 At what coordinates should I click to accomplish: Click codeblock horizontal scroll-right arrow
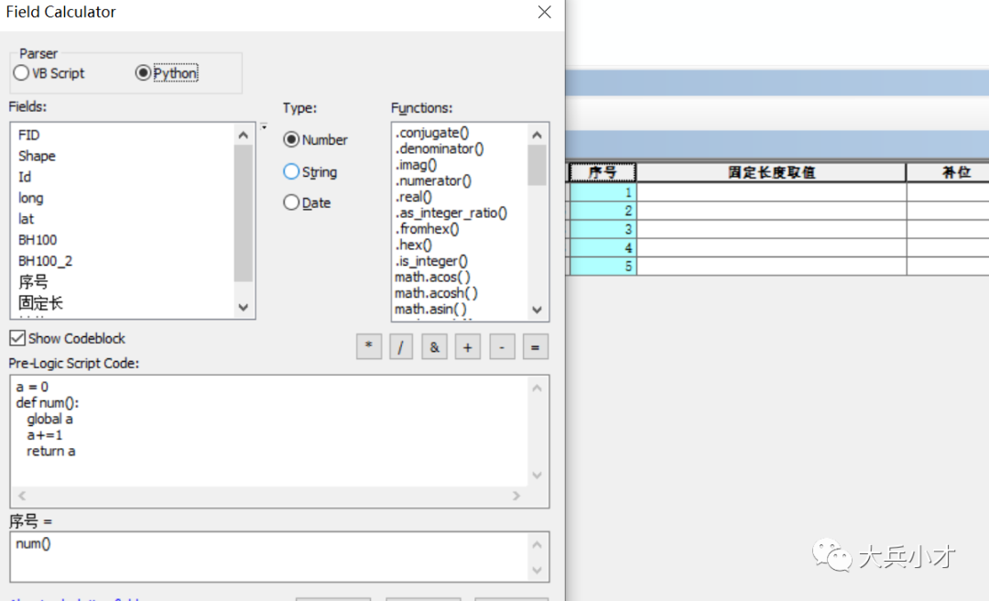pos(516,497)
